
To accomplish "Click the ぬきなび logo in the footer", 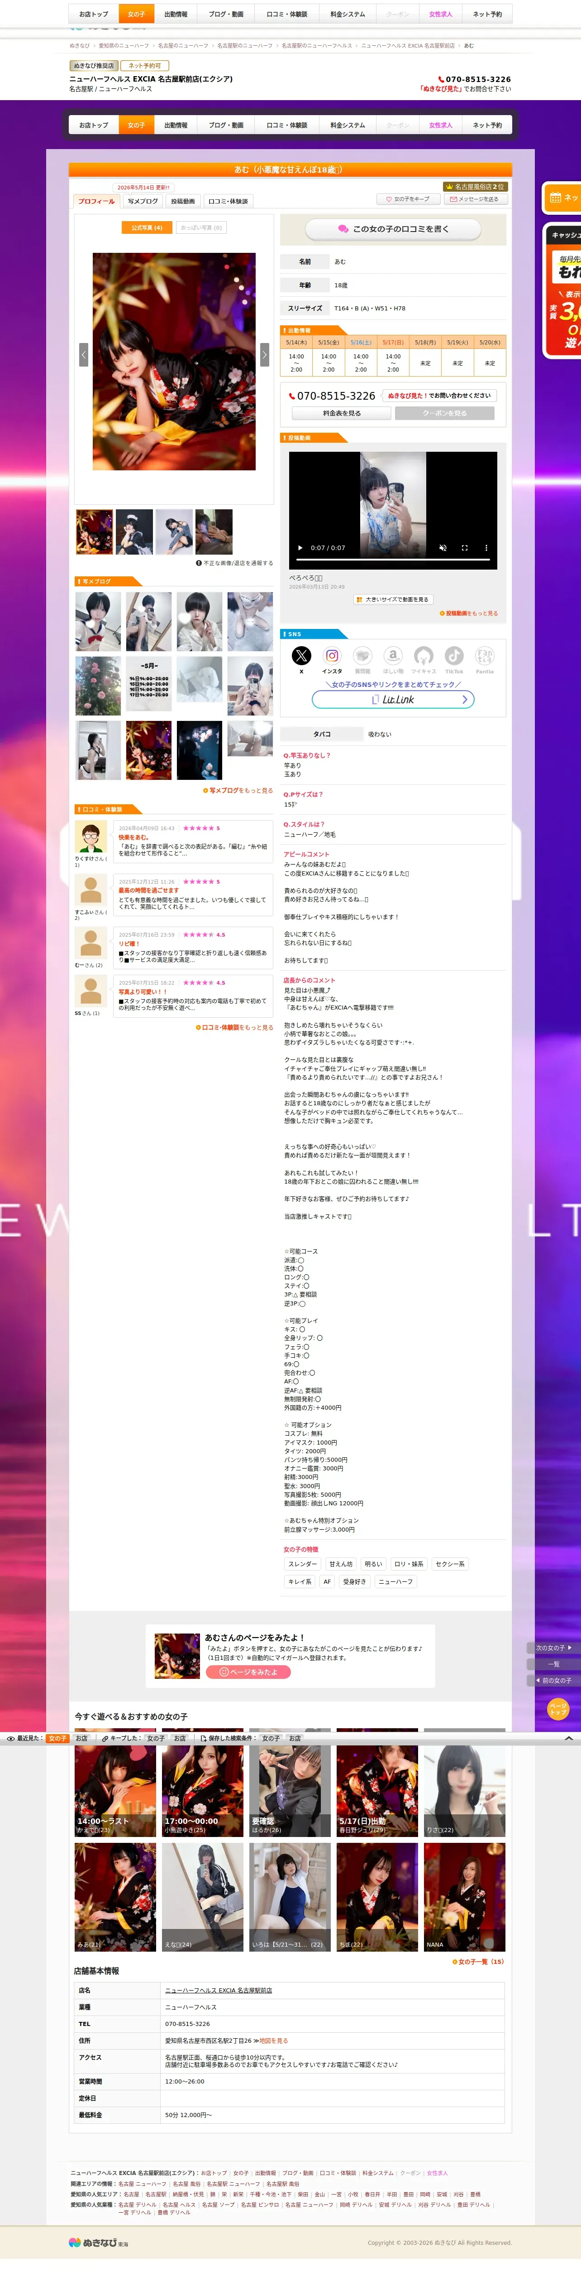I will pyautogui.click(x=99, y=2242).
